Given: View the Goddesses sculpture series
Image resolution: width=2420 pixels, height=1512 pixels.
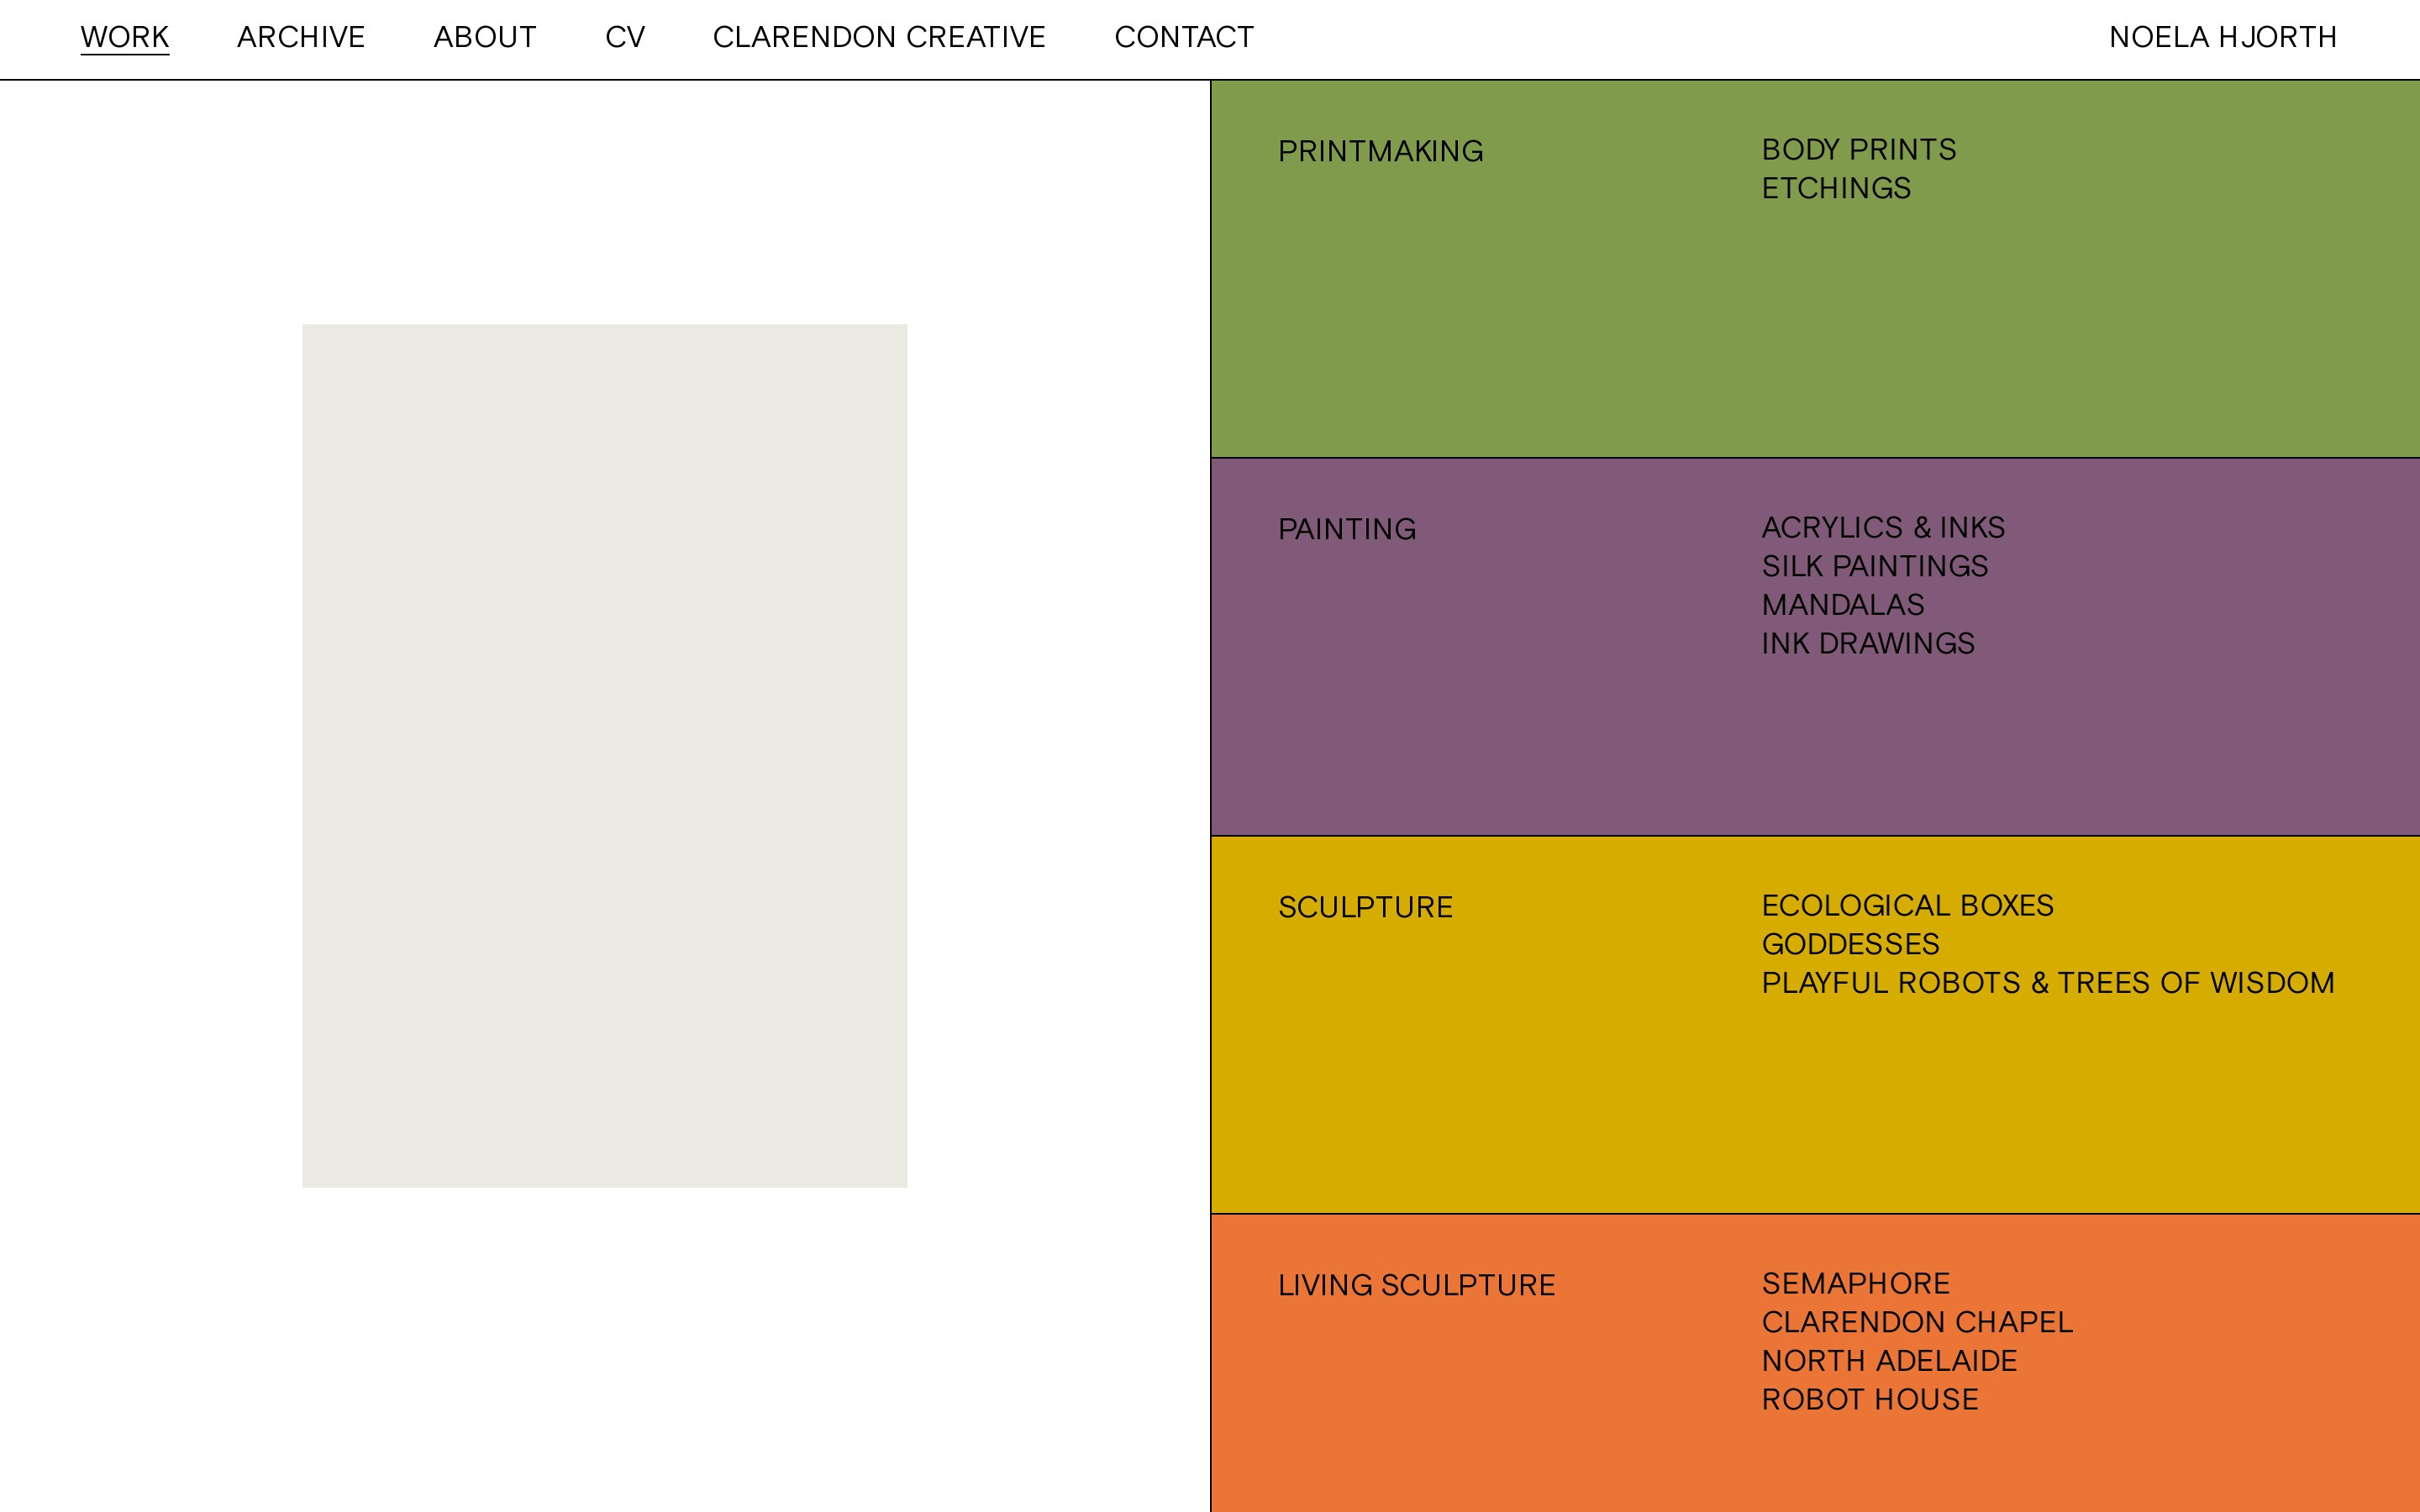Looking at the screenshot, I should pos(1849,944).
